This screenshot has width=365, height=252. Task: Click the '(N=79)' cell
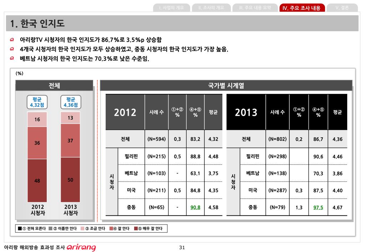coord(278,207)
